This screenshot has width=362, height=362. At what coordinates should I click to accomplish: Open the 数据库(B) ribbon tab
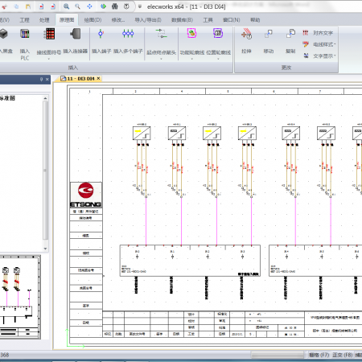click(182, 20)
